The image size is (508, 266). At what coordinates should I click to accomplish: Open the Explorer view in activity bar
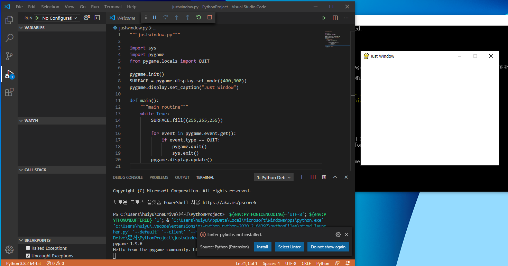click(9, 20)
